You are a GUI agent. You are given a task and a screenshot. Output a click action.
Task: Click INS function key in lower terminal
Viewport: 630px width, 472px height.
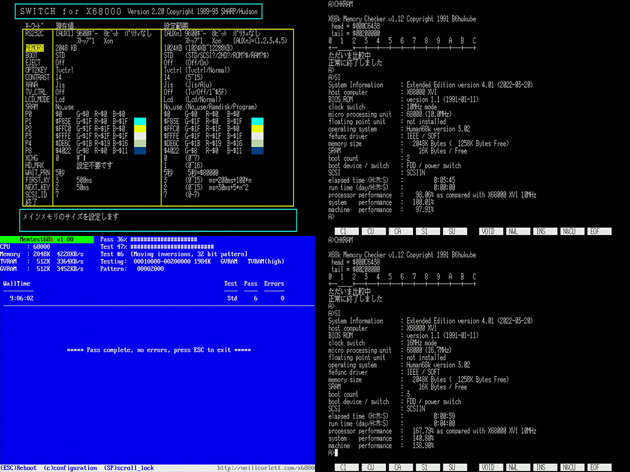(x=545, y=467)
